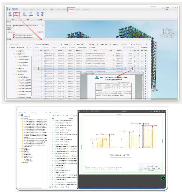Image resolution: width=182 pixels, height=193 pixels.
Task: Click the print button below lower file list
Action: pos(57,187)
